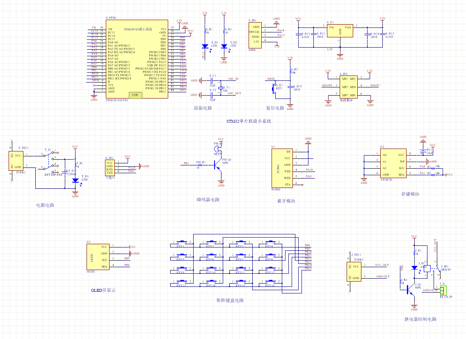Select capacitor S_C1 22pF
Image resolution: width=466 pixels, height=339 pixels.
(x=212, y=80)
